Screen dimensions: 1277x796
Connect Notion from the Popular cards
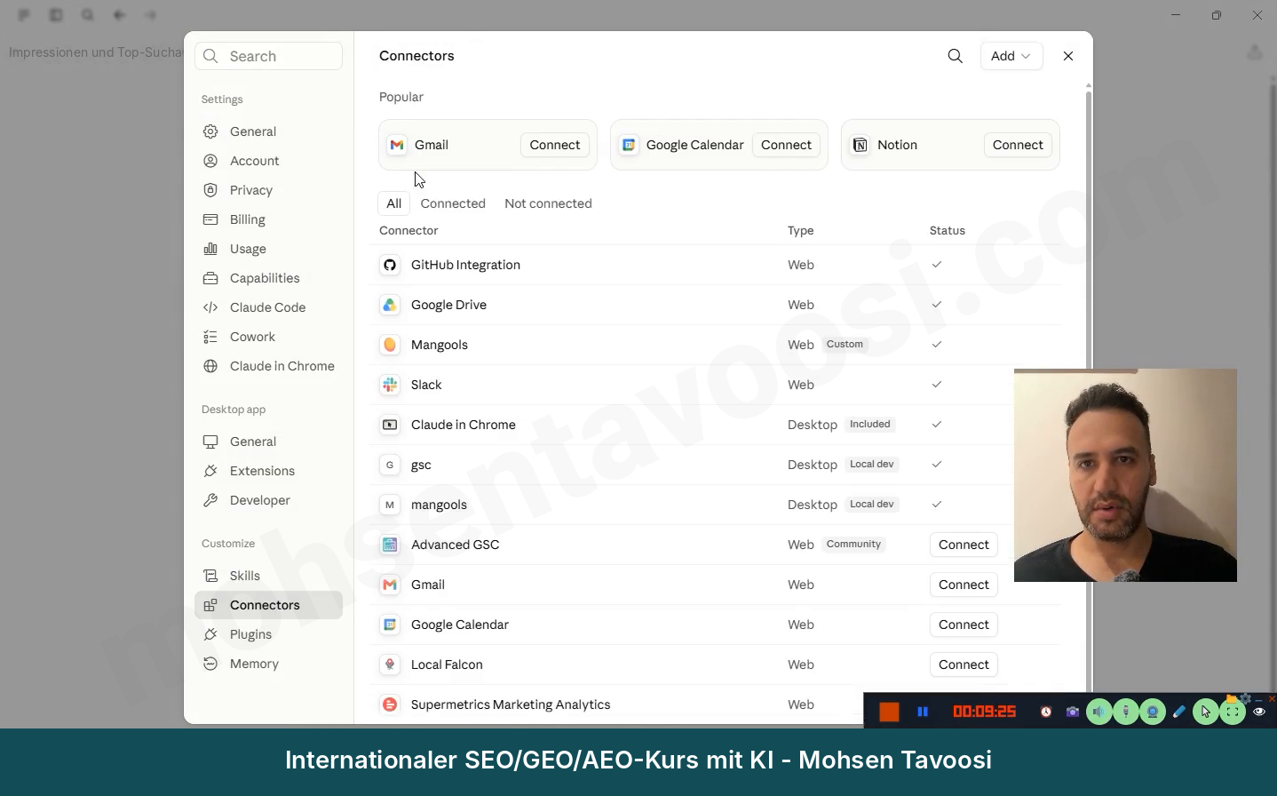click(1018, 145)
